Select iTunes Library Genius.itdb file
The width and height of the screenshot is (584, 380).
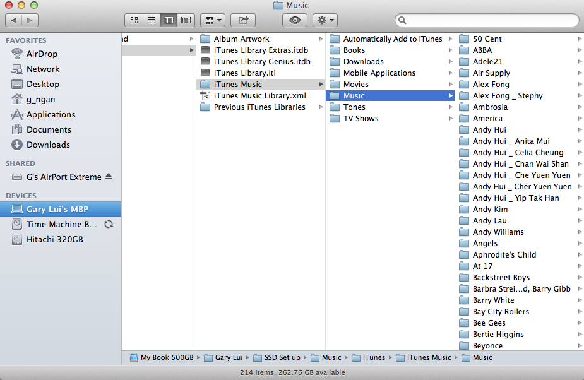coord(261,61)
